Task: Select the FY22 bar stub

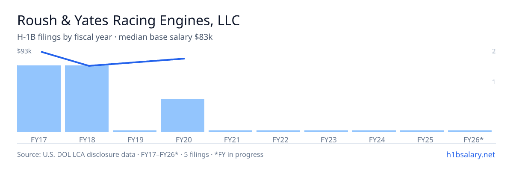Action: coord(278,131)
